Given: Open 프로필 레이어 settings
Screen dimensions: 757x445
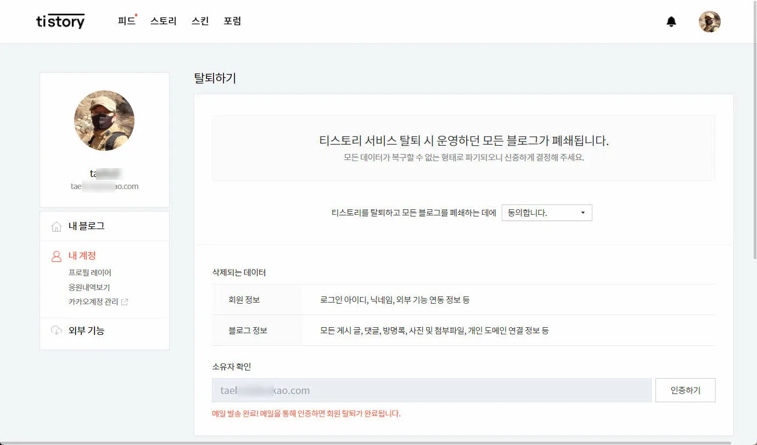Looking at the screenshot, I should 90,272.
